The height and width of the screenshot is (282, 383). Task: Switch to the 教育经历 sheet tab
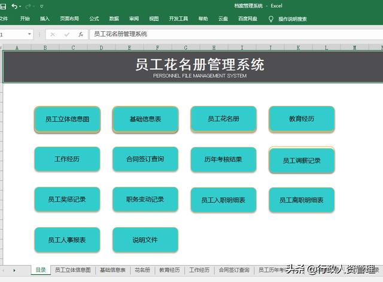(x=169, y=271)
